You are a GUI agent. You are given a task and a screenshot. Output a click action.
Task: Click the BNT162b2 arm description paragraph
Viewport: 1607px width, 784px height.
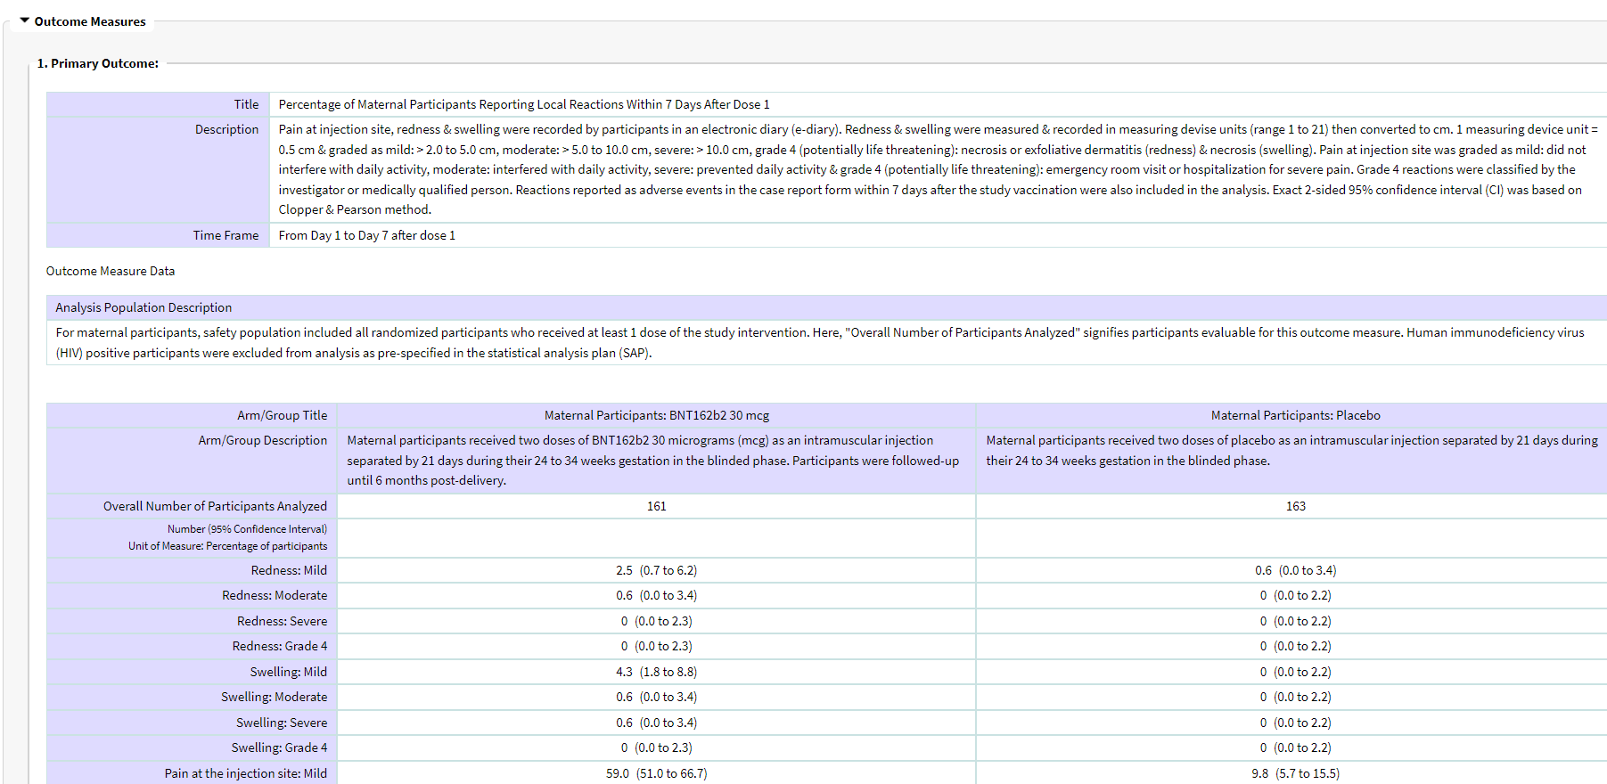(653, 461)
